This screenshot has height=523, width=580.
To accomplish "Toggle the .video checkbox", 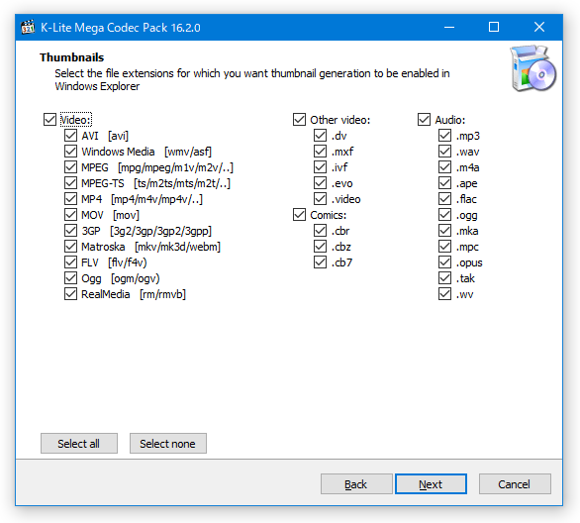I will (x=321, y=199).
